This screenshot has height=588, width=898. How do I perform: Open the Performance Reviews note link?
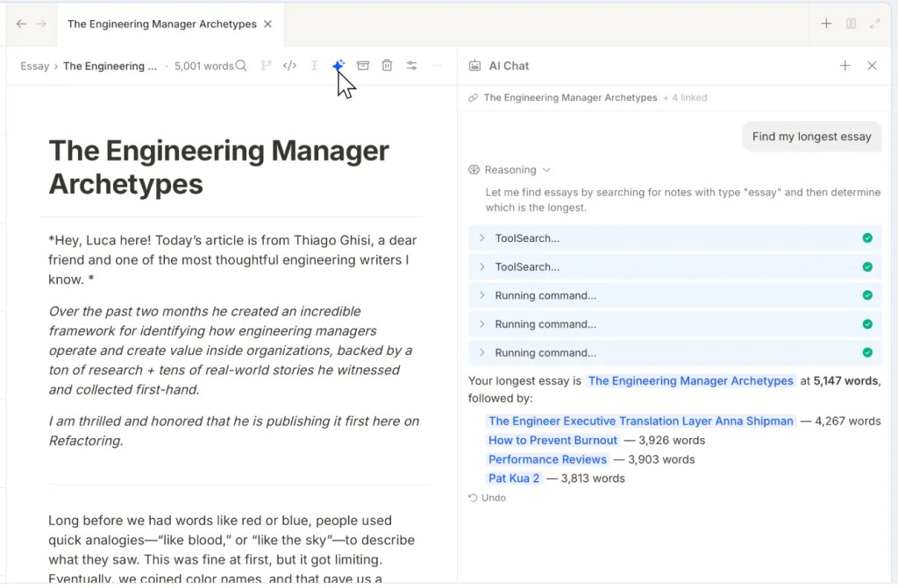[547, 459]
